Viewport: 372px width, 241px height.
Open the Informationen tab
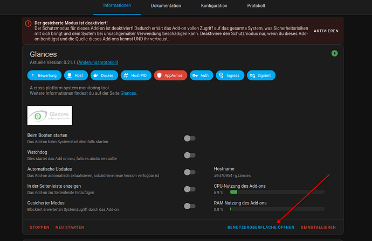click(x=117, y=5)
